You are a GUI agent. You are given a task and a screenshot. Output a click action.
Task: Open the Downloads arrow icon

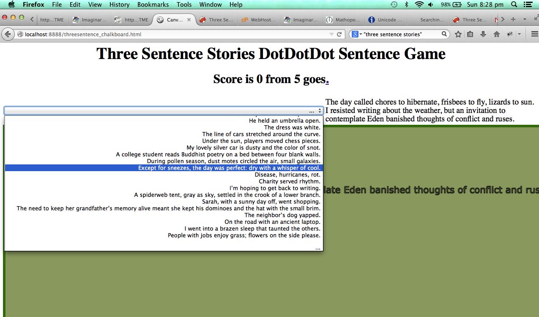point(482,34)
